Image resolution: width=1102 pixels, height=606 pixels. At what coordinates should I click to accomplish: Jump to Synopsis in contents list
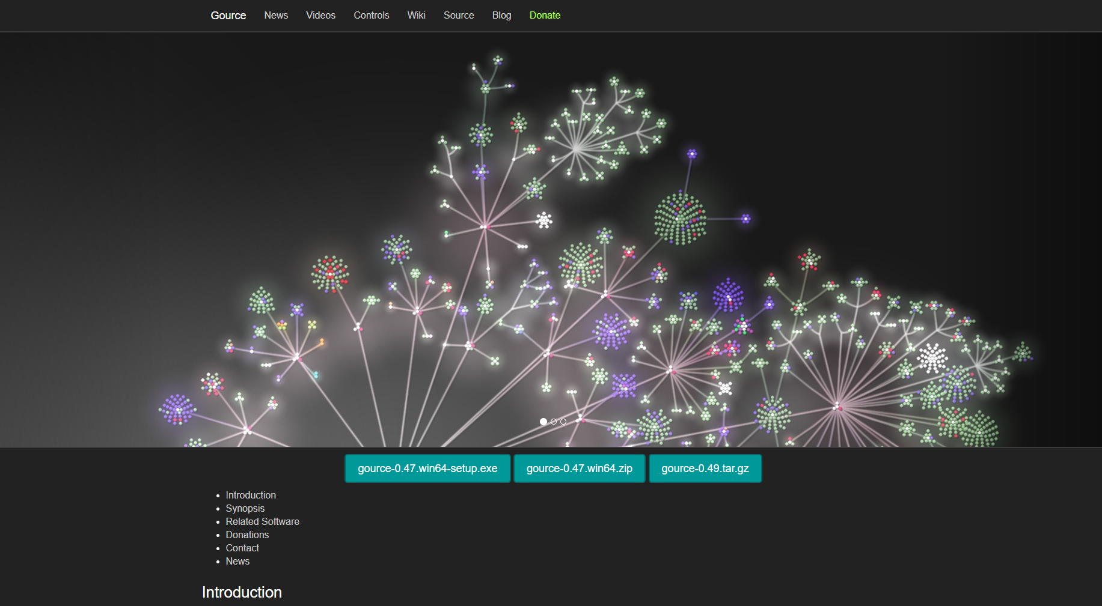[x=245, y=508]
